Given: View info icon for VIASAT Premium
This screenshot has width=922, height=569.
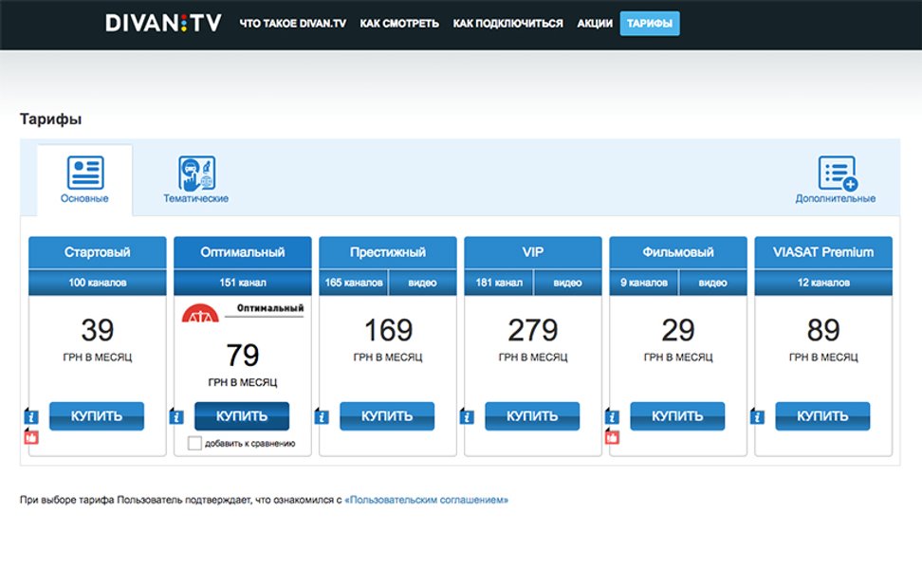Looking at the screenshot, I should [x=756, y=416].
